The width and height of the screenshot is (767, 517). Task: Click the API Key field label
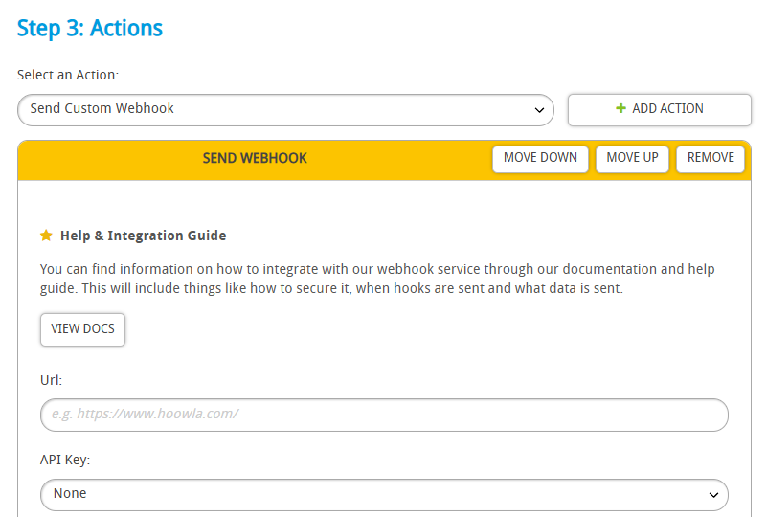click(x=65, y=460)
